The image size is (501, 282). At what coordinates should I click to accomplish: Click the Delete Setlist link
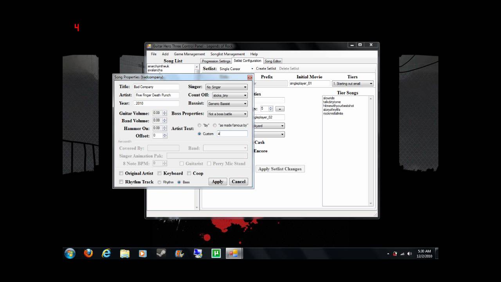[289, 69]
